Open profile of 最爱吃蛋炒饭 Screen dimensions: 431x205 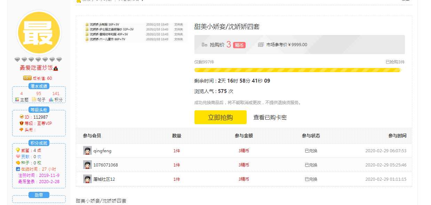pyautogui.click(x=36, y=68)
